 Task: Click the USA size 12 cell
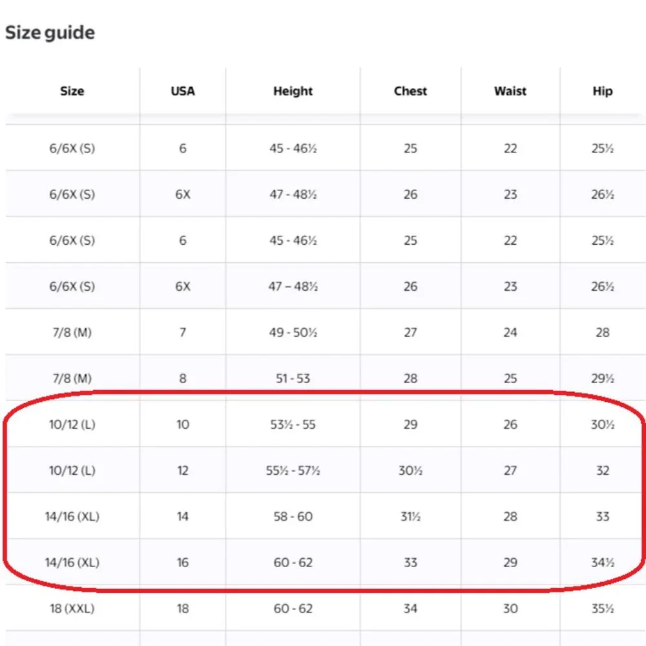[x=183, y=470]
